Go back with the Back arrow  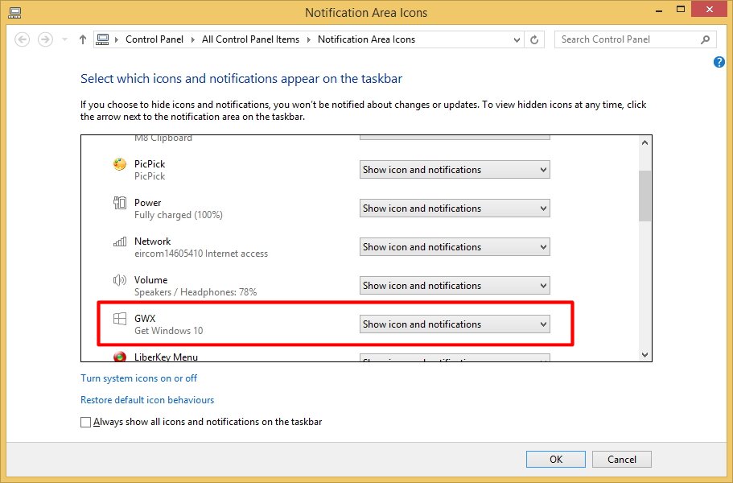pyautogui.click(x=22, y=39)
